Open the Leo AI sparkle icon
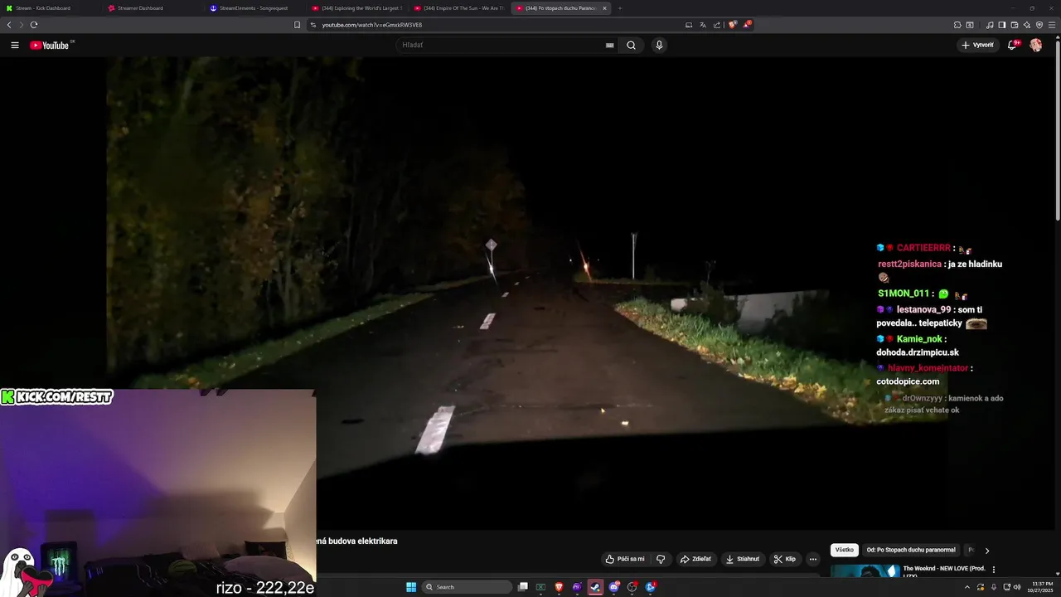The width and height of the screenshot is (1061, 597). click(1027, 25)
